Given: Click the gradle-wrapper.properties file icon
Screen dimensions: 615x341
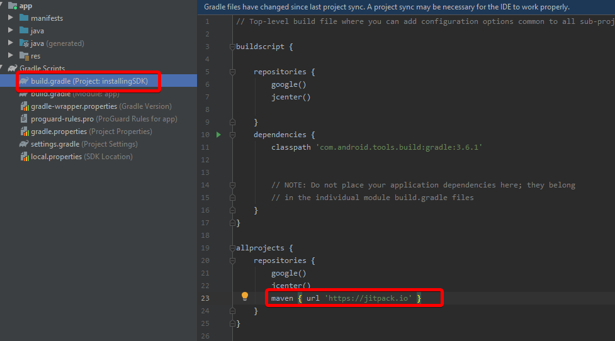Looking at the screenshot, I should [x=24, y=106].
